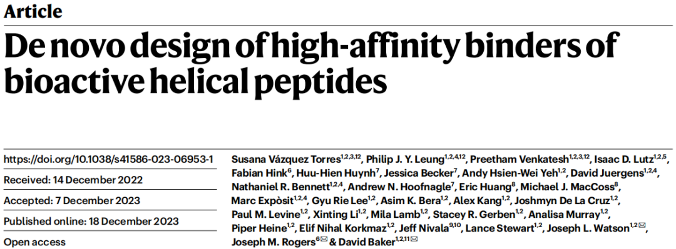Viewport: 676px width, 249px height.
Task: Click the Received 14 December 2022 line
Action: pyautogui.click(x=73, y=180)
